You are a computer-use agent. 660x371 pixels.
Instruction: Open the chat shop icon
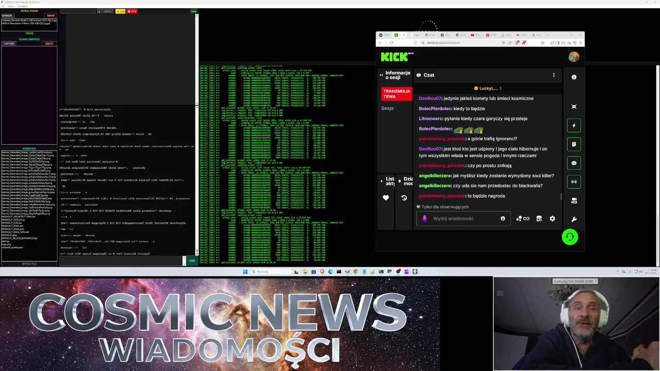click(539, 218)
